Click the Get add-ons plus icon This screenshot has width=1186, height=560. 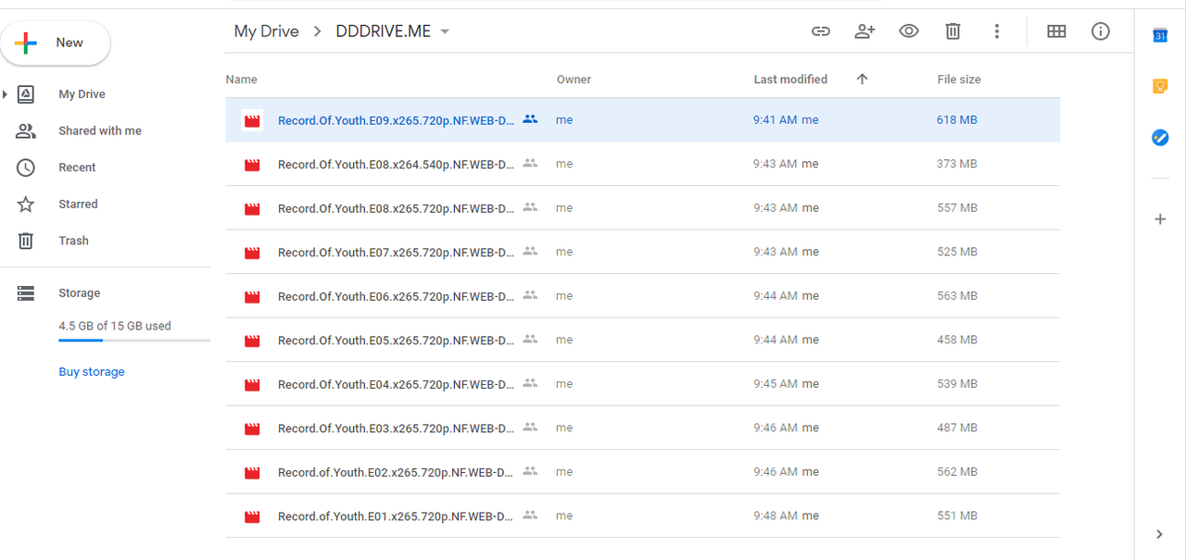click(1160, 219)
